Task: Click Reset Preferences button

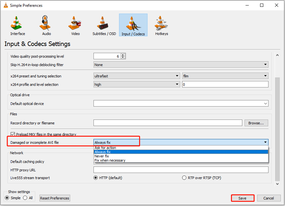Action: [55, 198]
